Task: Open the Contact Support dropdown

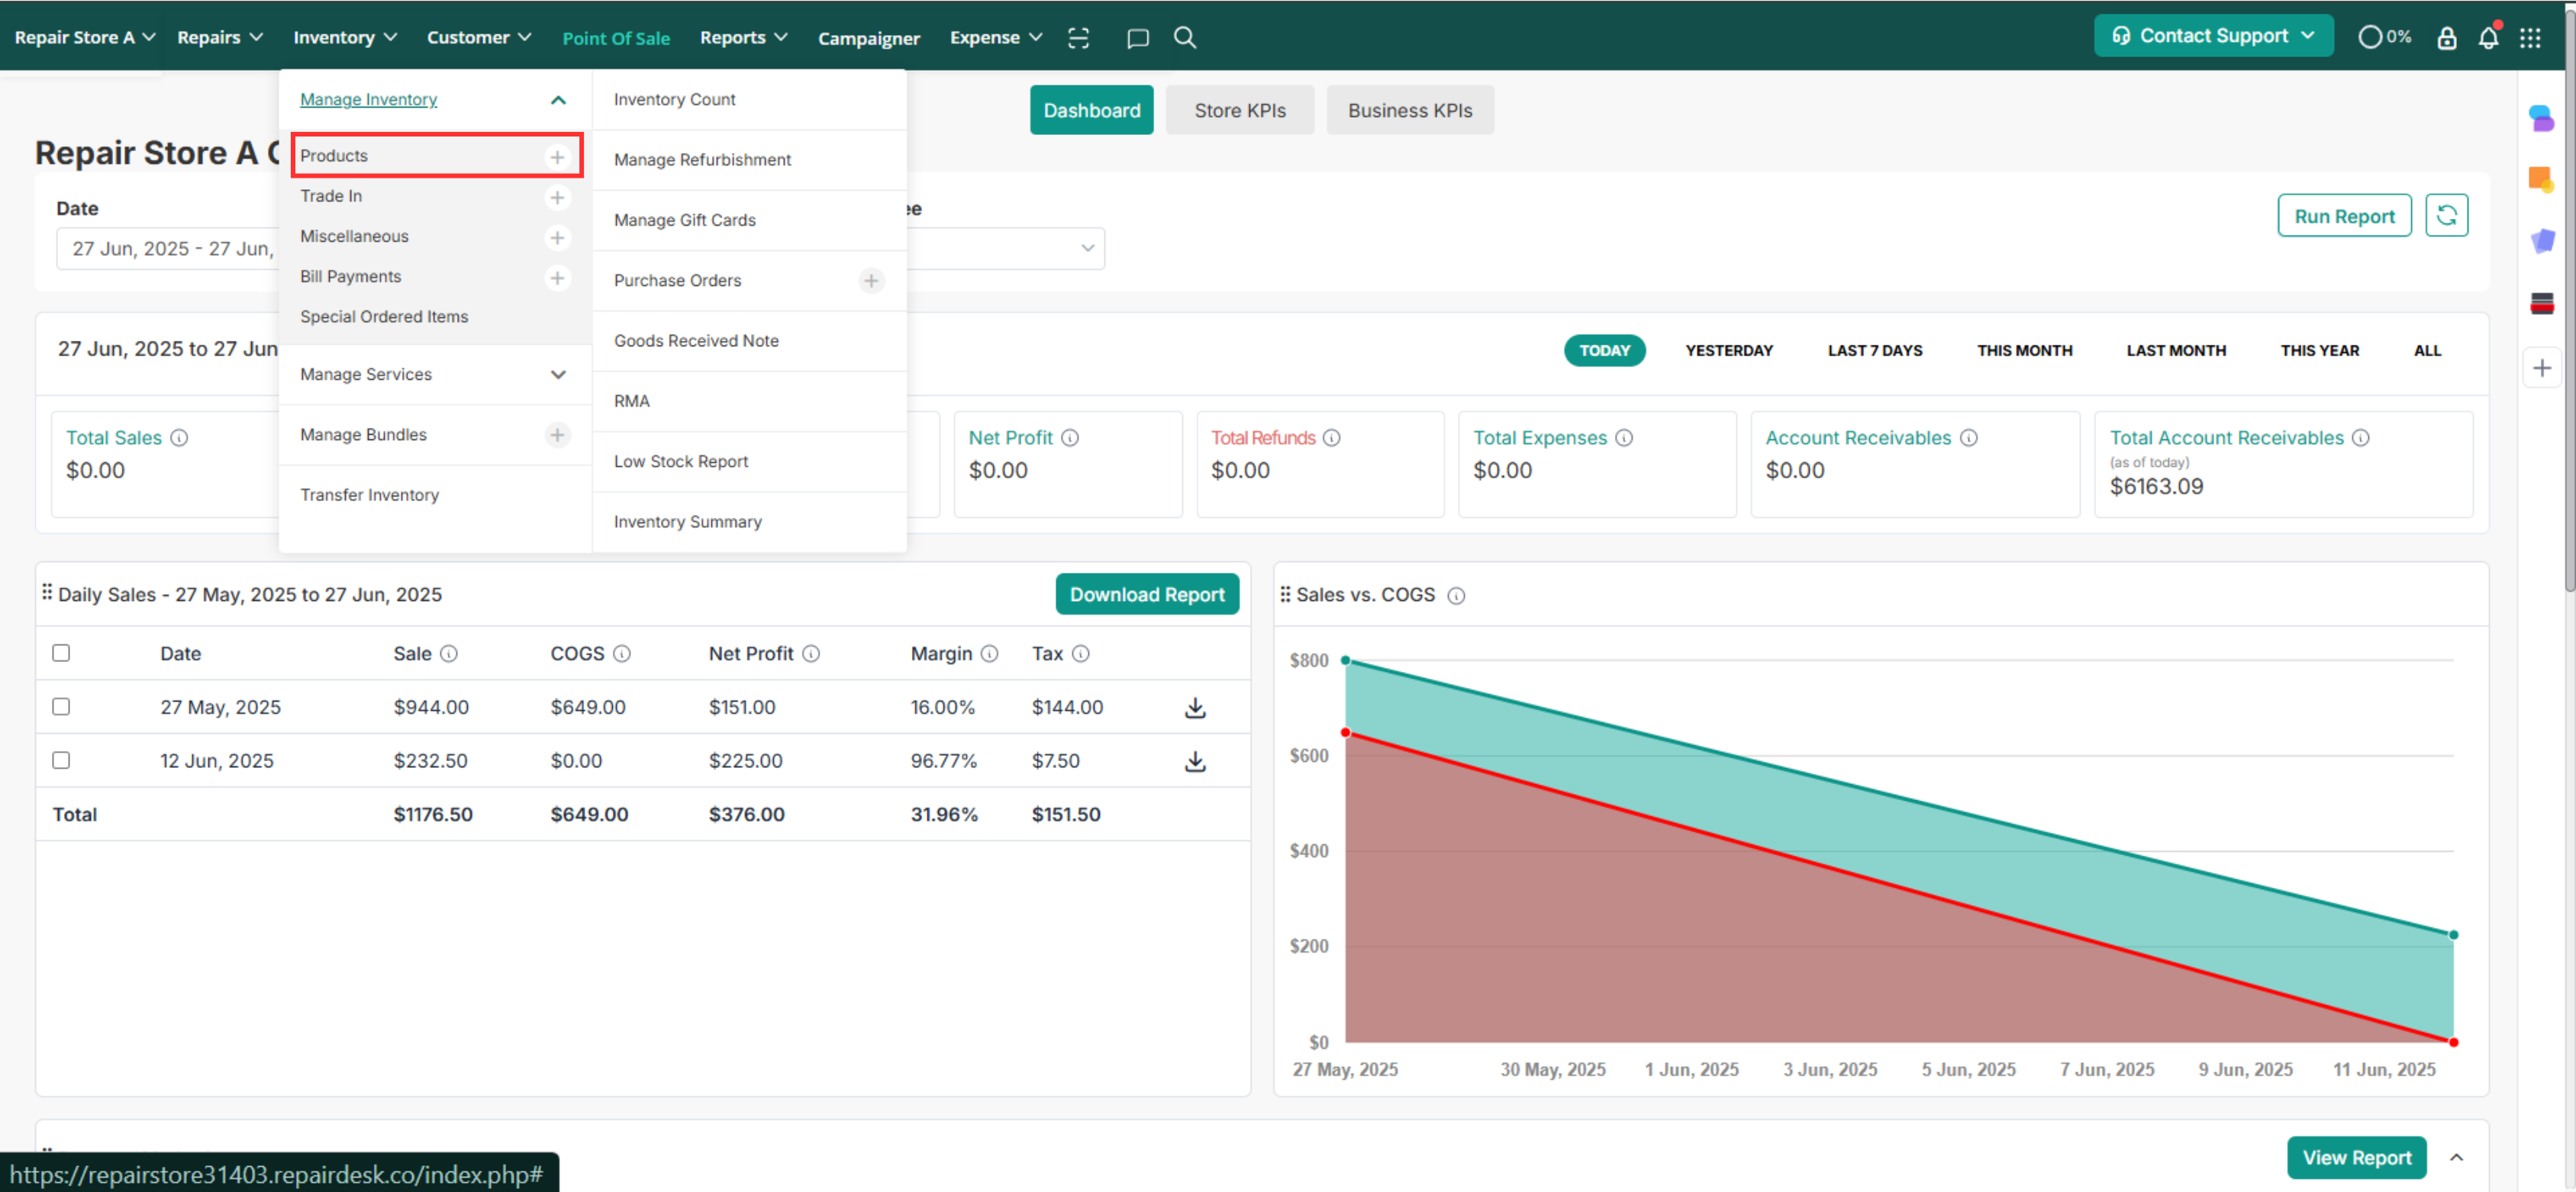Action: pos(2213,36)
